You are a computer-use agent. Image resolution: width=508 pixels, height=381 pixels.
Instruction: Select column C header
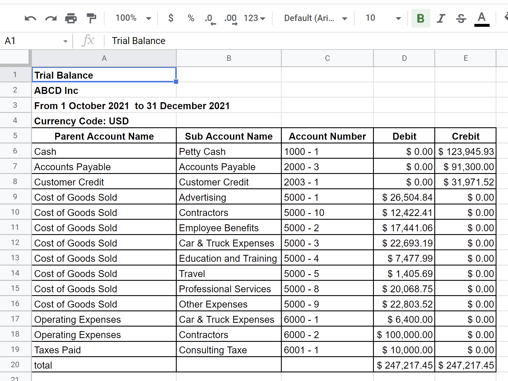(x=327, y=58)
